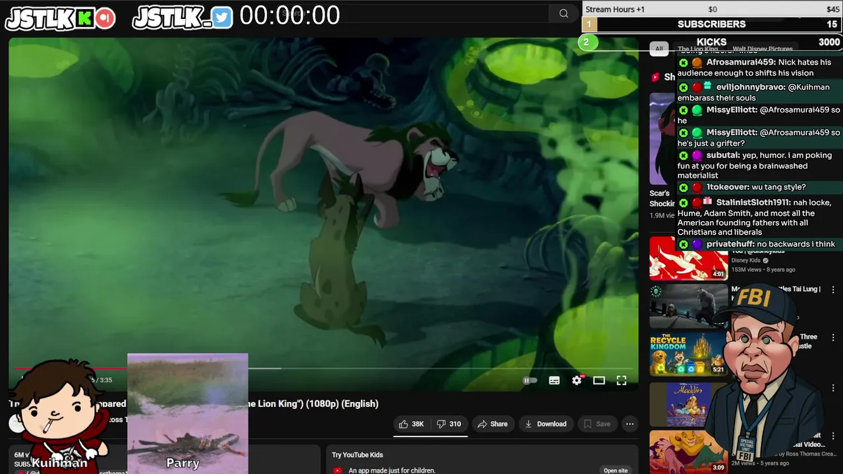Screen dimensions: 843x474
Task: Switch to theater mode
Action: click(599, 381)
